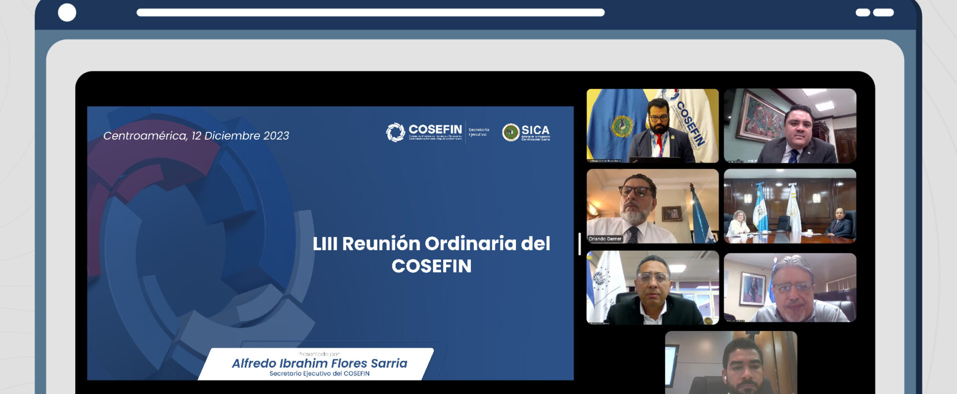Click the 'Secretaría Ejecutiva' text beside COSEFIN logo
957x394 pixels.
[478, 132]
